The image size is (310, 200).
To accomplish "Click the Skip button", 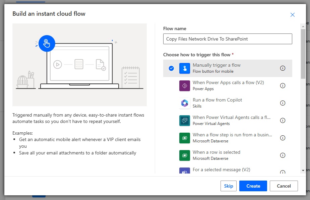I will coord(228,186).
